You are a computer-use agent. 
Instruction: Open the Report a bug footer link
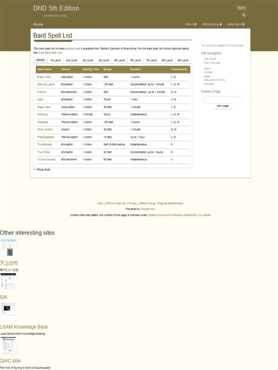click(148, 203)
